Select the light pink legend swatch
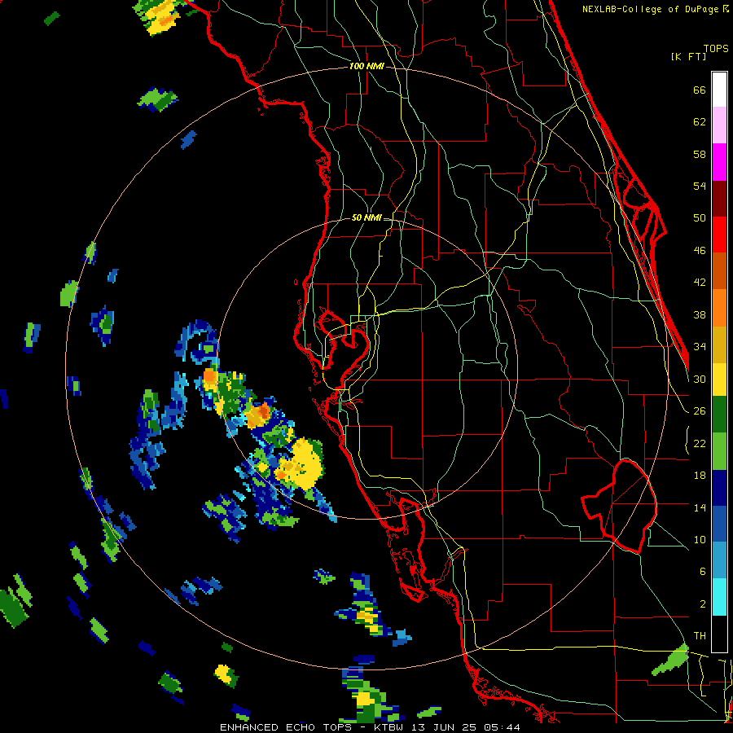This screenshot has width=733, height=733. tap(719, 125)
